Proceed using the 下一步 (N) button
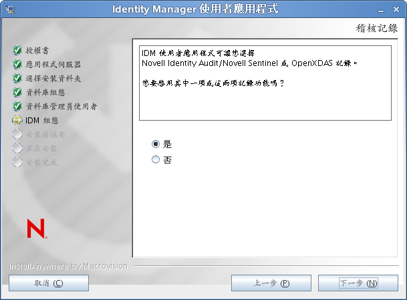Viewport: 407px width, 300px height. [358, 283]
